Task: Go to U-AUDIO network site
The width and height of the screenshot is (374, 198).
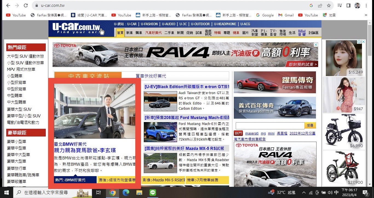Action: (x=169, y=24)
